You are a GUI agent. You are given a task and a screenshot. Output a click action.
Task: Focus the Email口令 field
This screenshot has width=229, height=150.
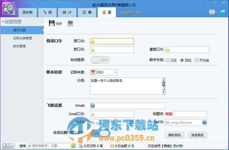pyautogui.click(x=112, y=114)
